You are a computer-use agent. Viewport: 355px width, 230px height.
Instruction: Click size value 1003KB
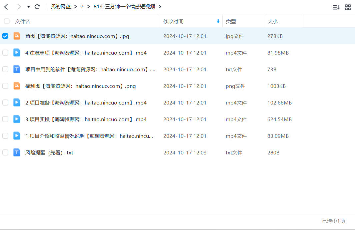(x=276, y=86)
